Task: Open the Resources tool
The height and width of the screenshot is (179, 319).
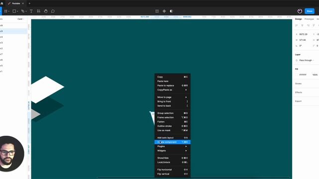Action: point(39,11)
